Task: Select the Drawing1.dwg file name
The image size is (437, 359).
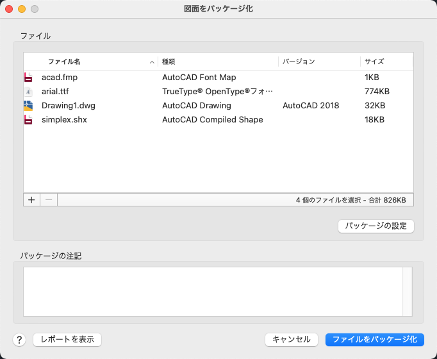Action: pyautogui.click(x=69, y=106)
